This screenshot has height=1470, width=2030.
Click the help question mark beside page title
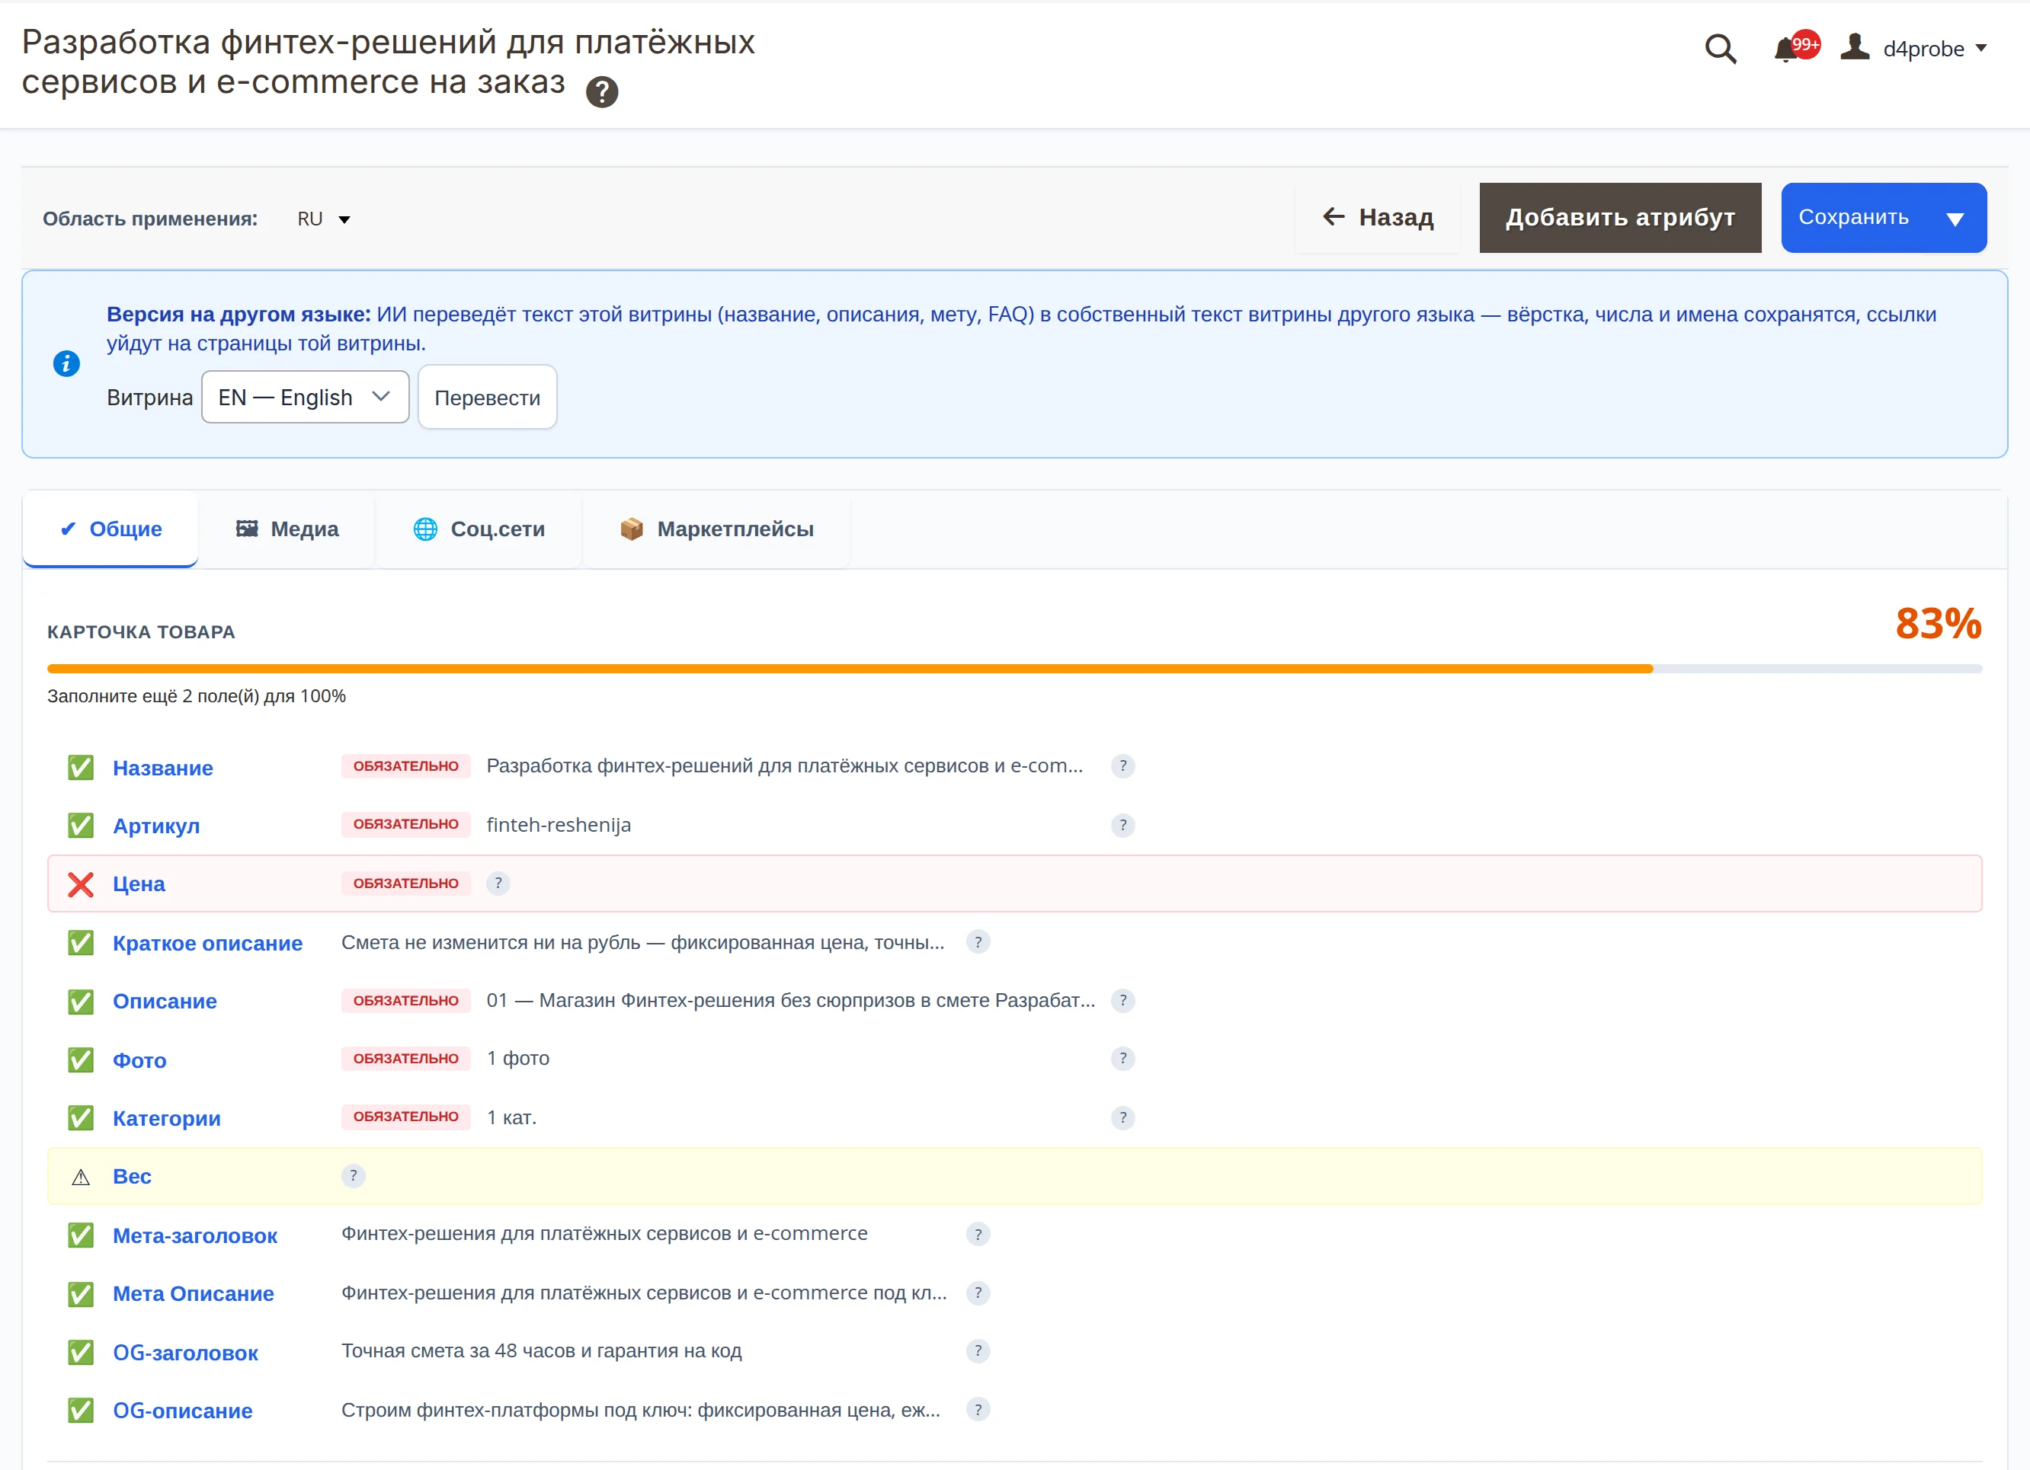[x=601, y=91]
